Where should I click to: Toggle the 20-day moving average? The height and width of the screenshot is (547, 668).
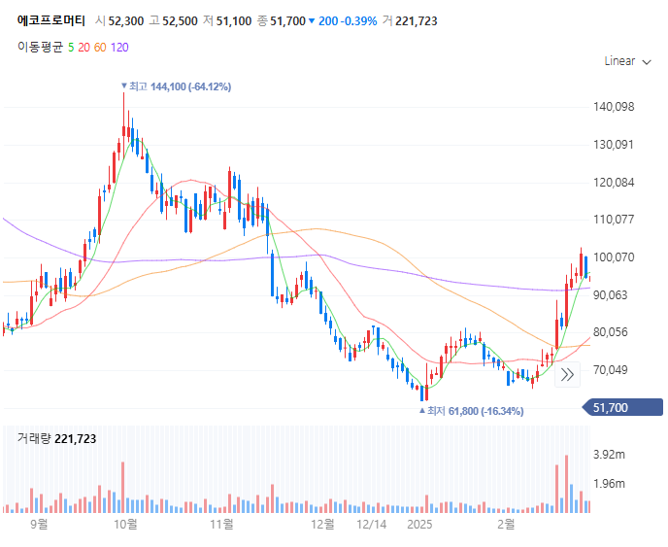83,48
